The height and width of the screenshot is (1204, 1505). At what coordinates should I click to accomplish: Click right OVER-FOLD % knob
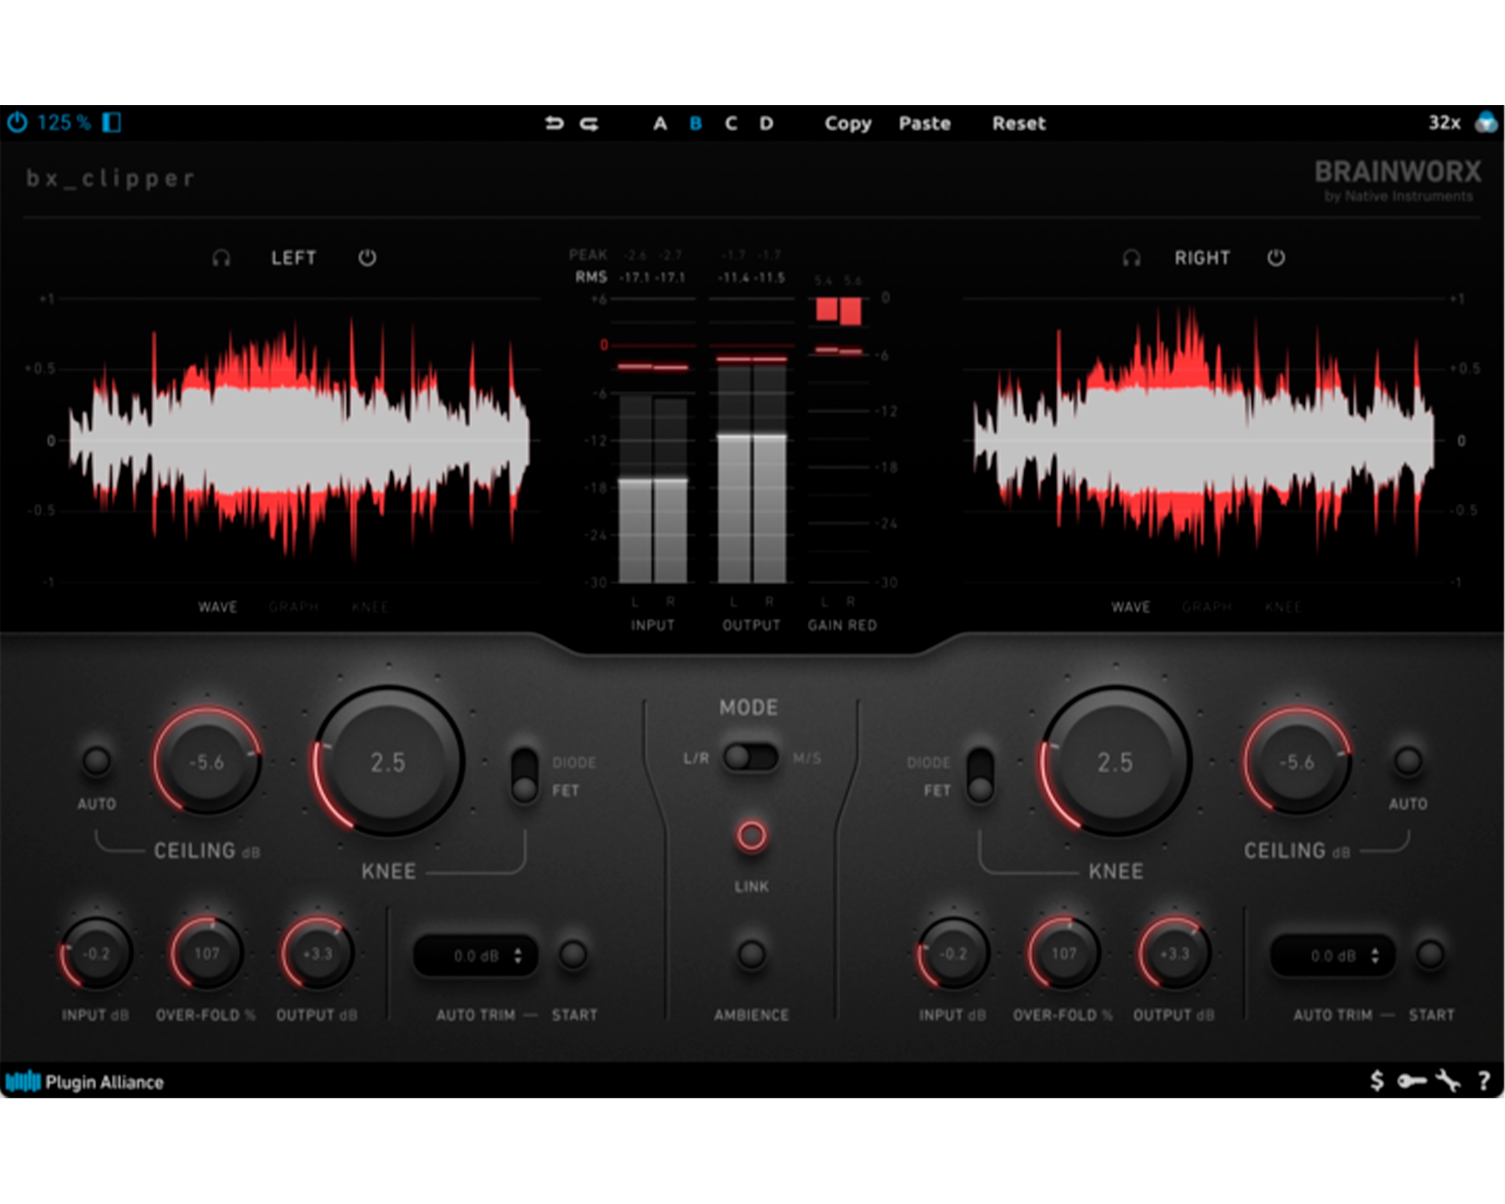tap(1064, 953)
